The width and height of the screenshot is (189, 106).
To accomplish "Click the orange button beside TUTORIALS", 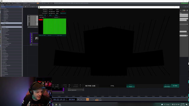I will [38, 3].
